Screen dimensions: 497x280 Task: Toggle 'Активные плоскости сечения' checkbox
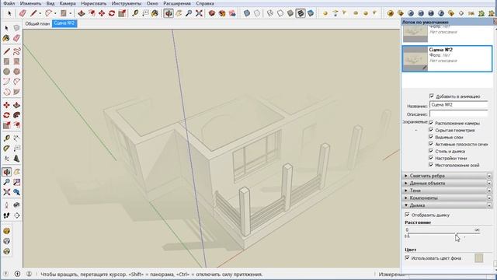click(x=431, y=144)
